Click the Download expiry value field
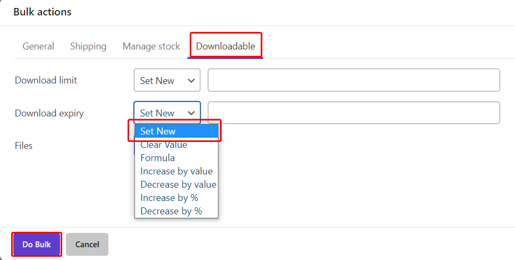Viewport: 515px width, 260px height. pyautogui.click(x=353, y=113)
